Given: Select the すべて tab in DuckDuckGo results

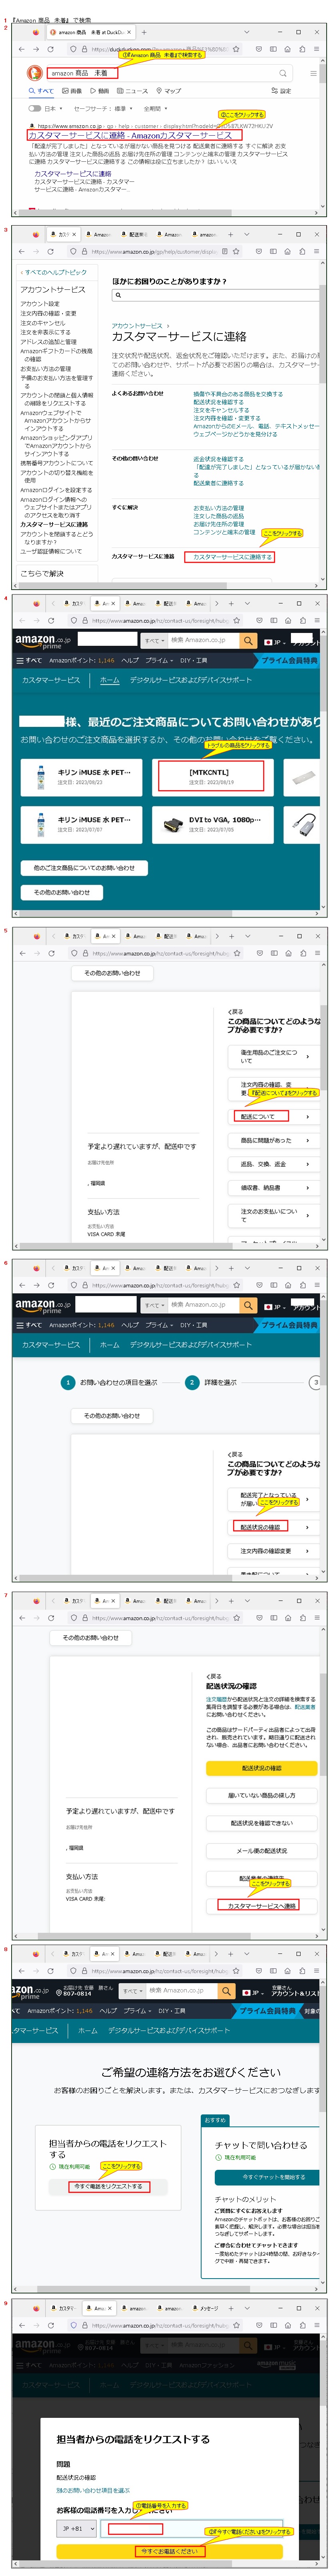Looking at the screenshot, I should (42, 91).
